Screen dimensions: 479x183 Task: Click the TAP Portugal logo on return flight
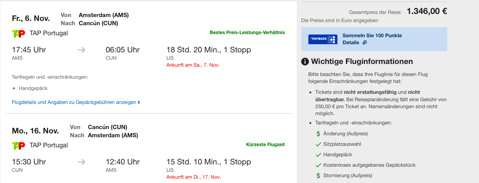[x=19, y=145]
